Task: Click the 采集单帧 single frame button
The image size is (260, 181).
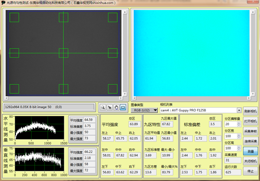Action: tap(251, 131)
